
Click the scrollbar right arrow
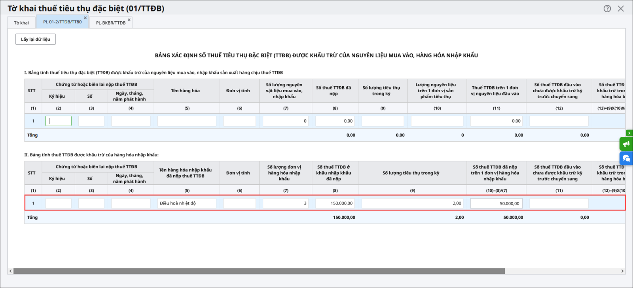tap(622, 271)
